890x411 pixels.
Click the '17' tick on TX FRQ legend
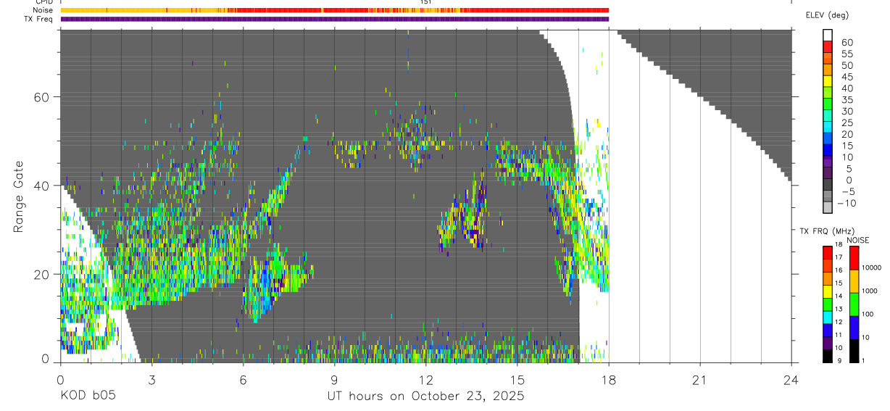point(837,258)
